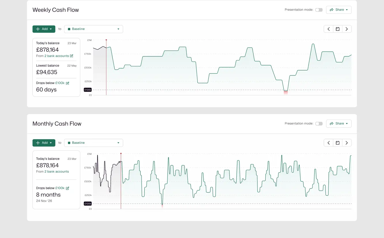Edit £100k threshold icon in Monthly panel
384x238 pixels.
[67, 188]
